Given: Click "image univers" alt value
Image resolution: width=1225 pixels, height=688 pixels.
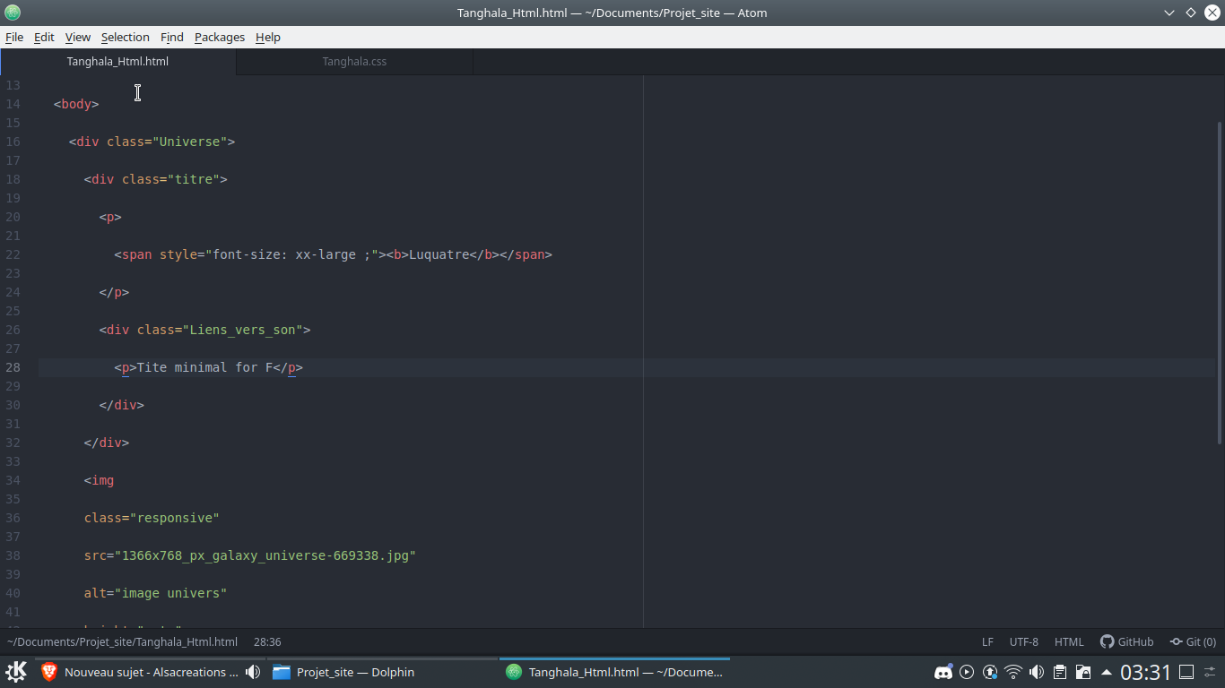Looking at the screenshot, I should tap(170, 593).
